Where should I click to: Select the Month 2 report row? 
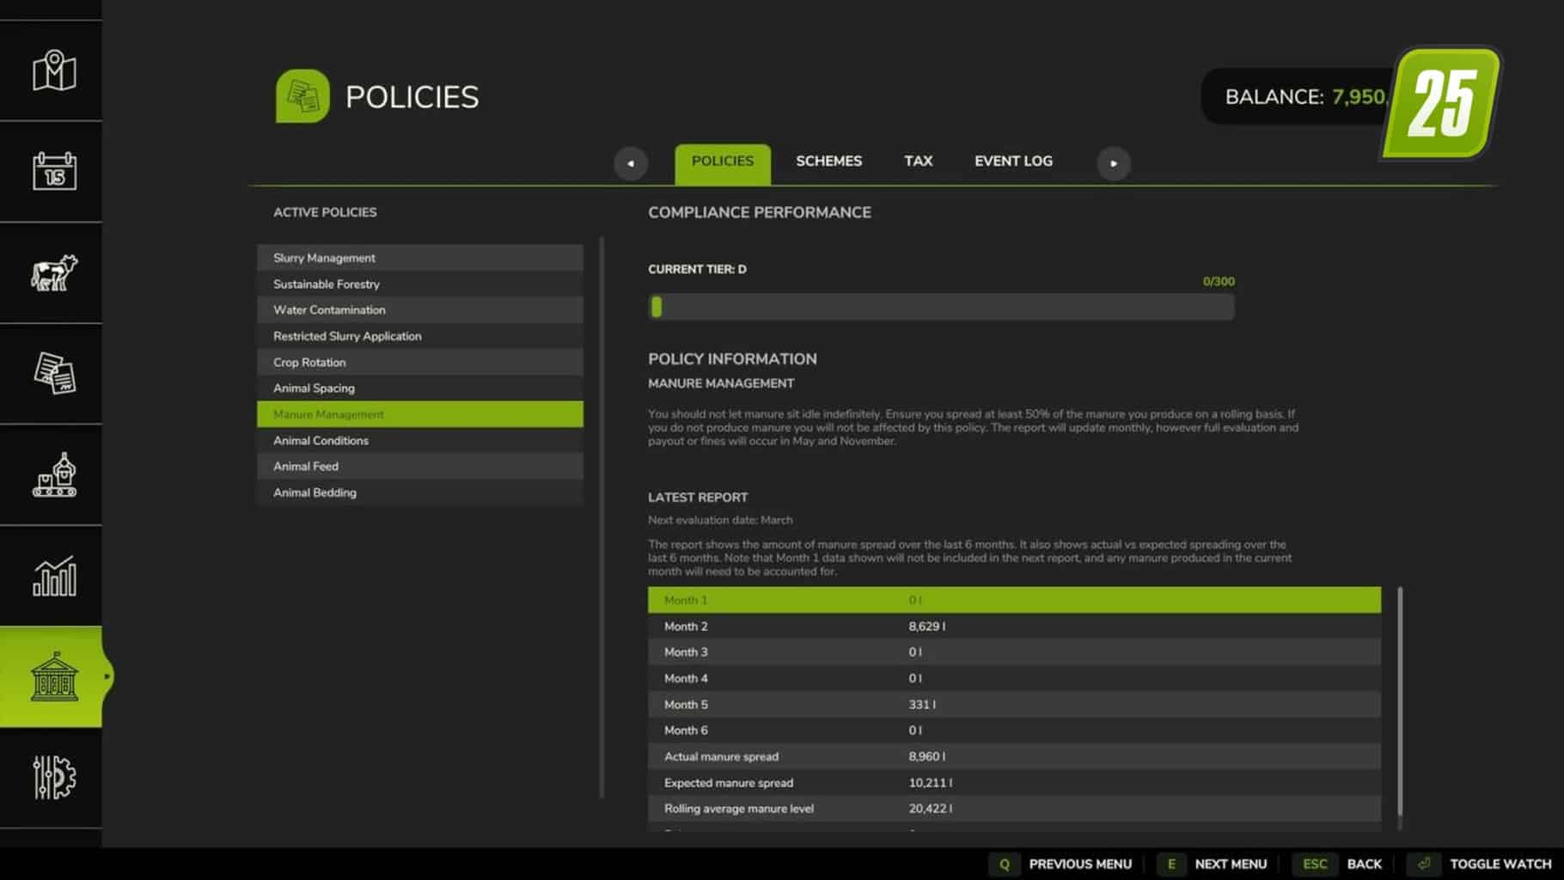1014,626
